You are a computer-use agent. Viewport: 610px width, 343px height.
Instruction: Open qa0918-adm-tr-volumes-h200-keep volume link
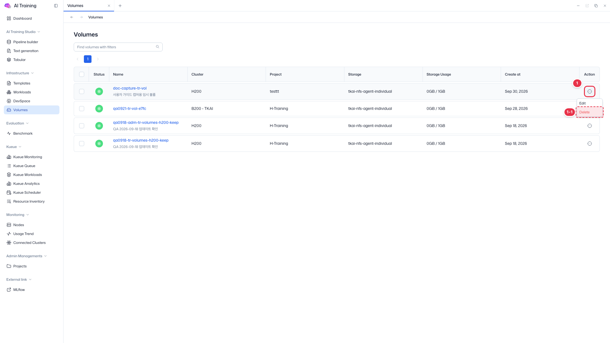click(x=146, y=123)
